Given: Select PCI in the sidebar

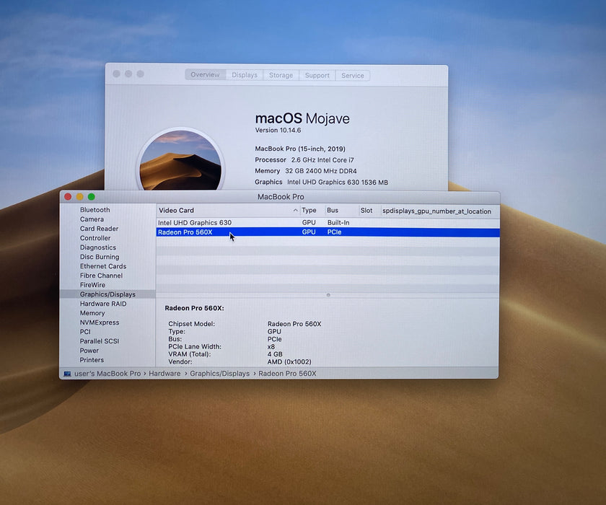Looking at the screenshot, I should click(85, 332).
